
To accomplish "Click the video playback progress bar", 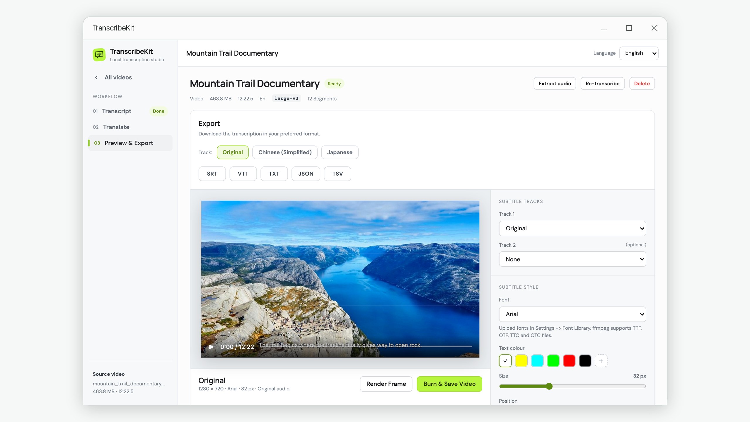I will click(365, 346).
